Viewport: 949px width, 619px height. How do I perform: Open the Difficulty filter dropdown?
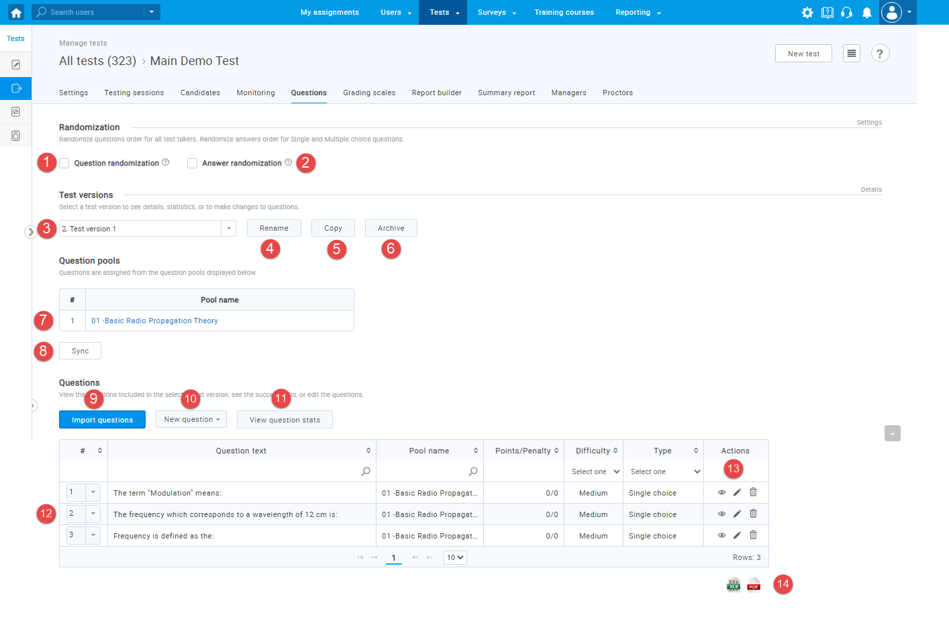[595, 471]
